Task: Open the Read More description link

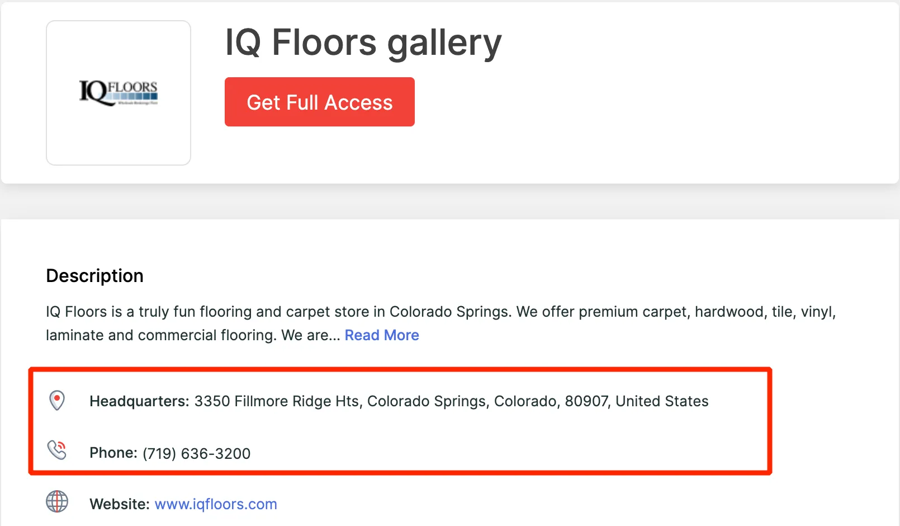Action: [382, 335]
